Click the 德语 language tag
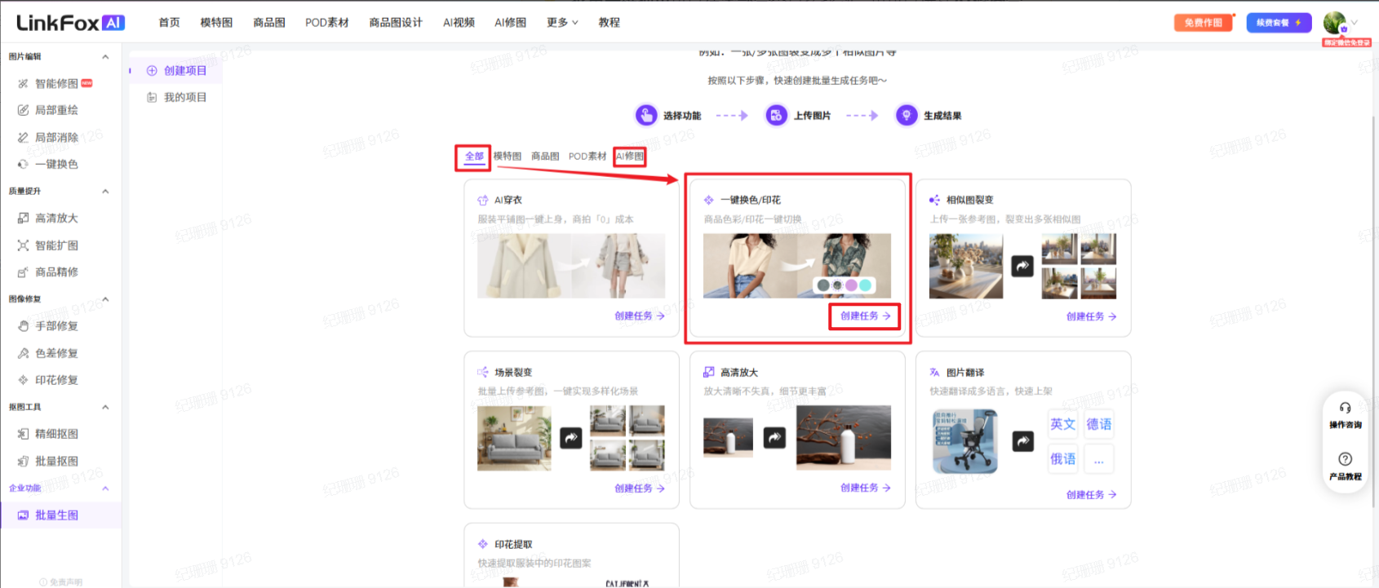The image size is (1379, 588). click(x=1099, y=424)
